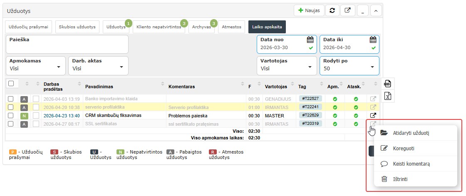Screen dimensions: 466x196
Task: Click Apm. green check in #T22527 row
Action: click(335, 99)
